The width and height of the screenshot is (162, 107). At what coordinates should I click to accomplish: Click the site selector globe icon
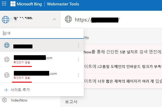point(5,20)
